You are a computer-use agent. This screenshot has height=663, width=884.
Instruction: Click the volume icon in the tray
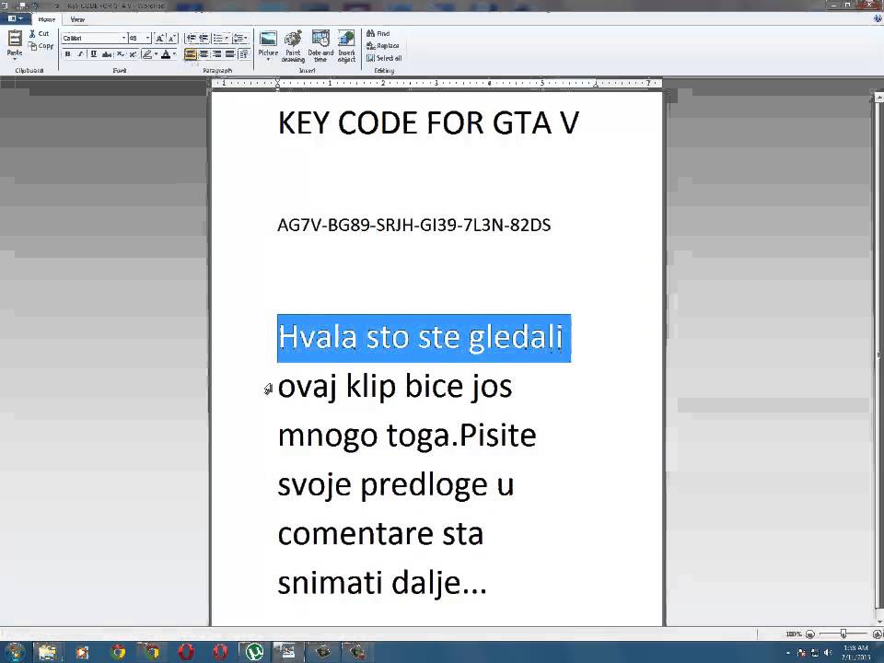point(827,653)
